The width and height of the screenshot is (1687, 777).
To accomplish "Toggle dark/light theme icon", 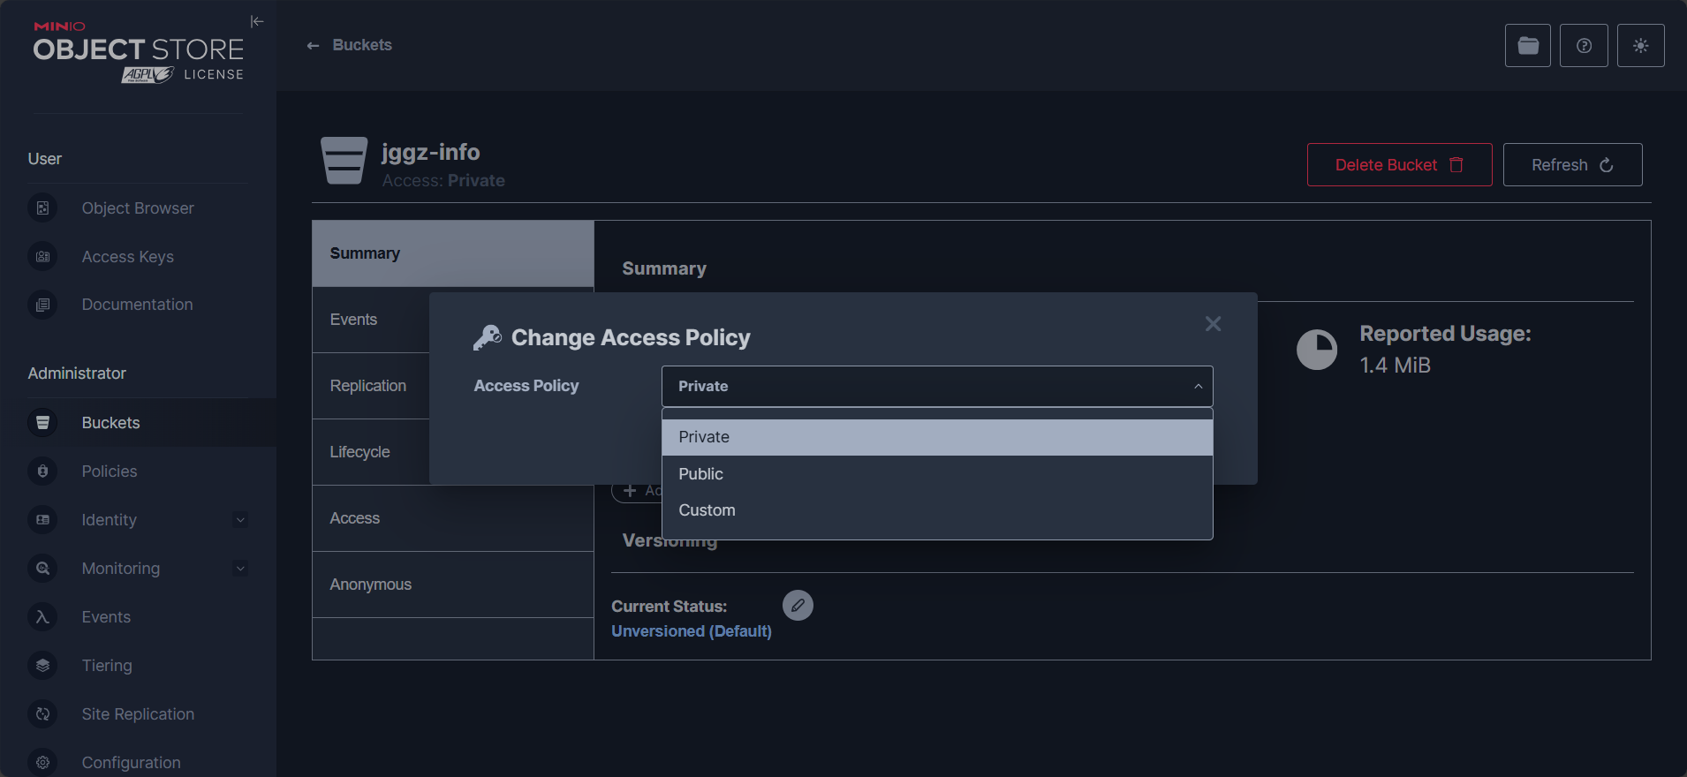I will pos(1640,46).
